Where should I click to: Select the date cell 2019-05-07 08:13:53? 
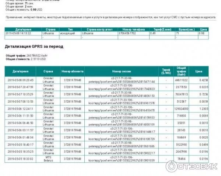coord(20,101)
